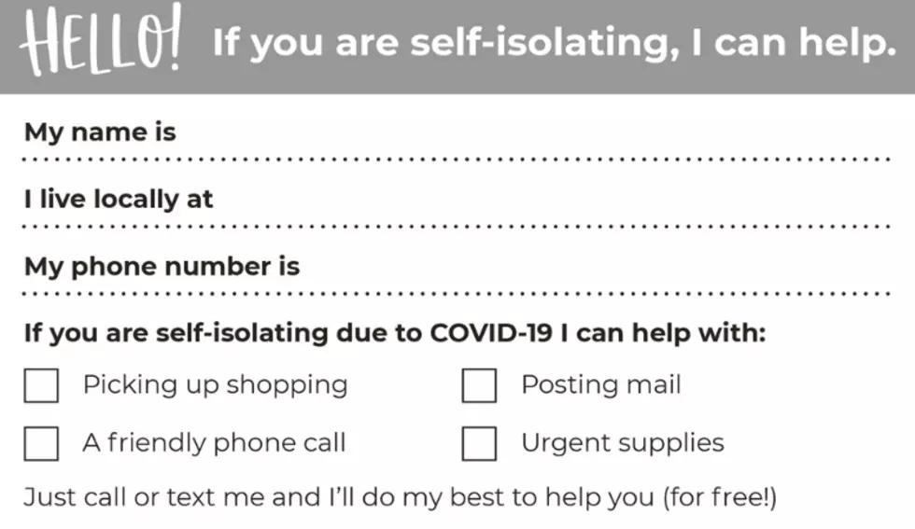The width and height of the screenshot is (915, 529).
Task: Click the dotted line under My name is
Action: click(x=457, y=160)
